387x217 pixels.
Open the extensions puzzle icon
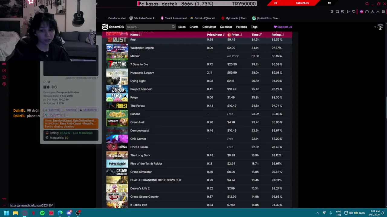coord(367,12)
